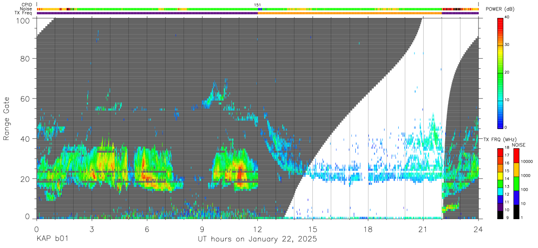Click Range Gate axis tick 80
Image resolution: width=538 pixels, height=248 pixels.
click(26, 58)
